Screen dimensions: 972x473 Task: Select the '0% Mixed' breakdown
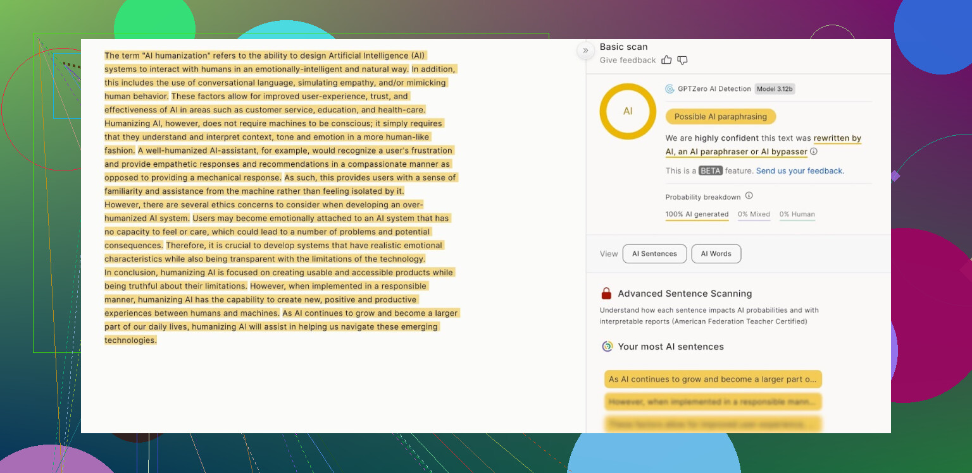click(755, 214)
